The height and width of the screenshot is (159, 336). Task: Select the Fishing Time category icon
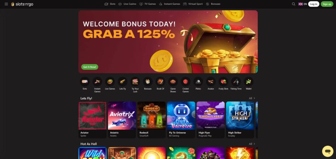pyautogui.click(x=236, y=82)
